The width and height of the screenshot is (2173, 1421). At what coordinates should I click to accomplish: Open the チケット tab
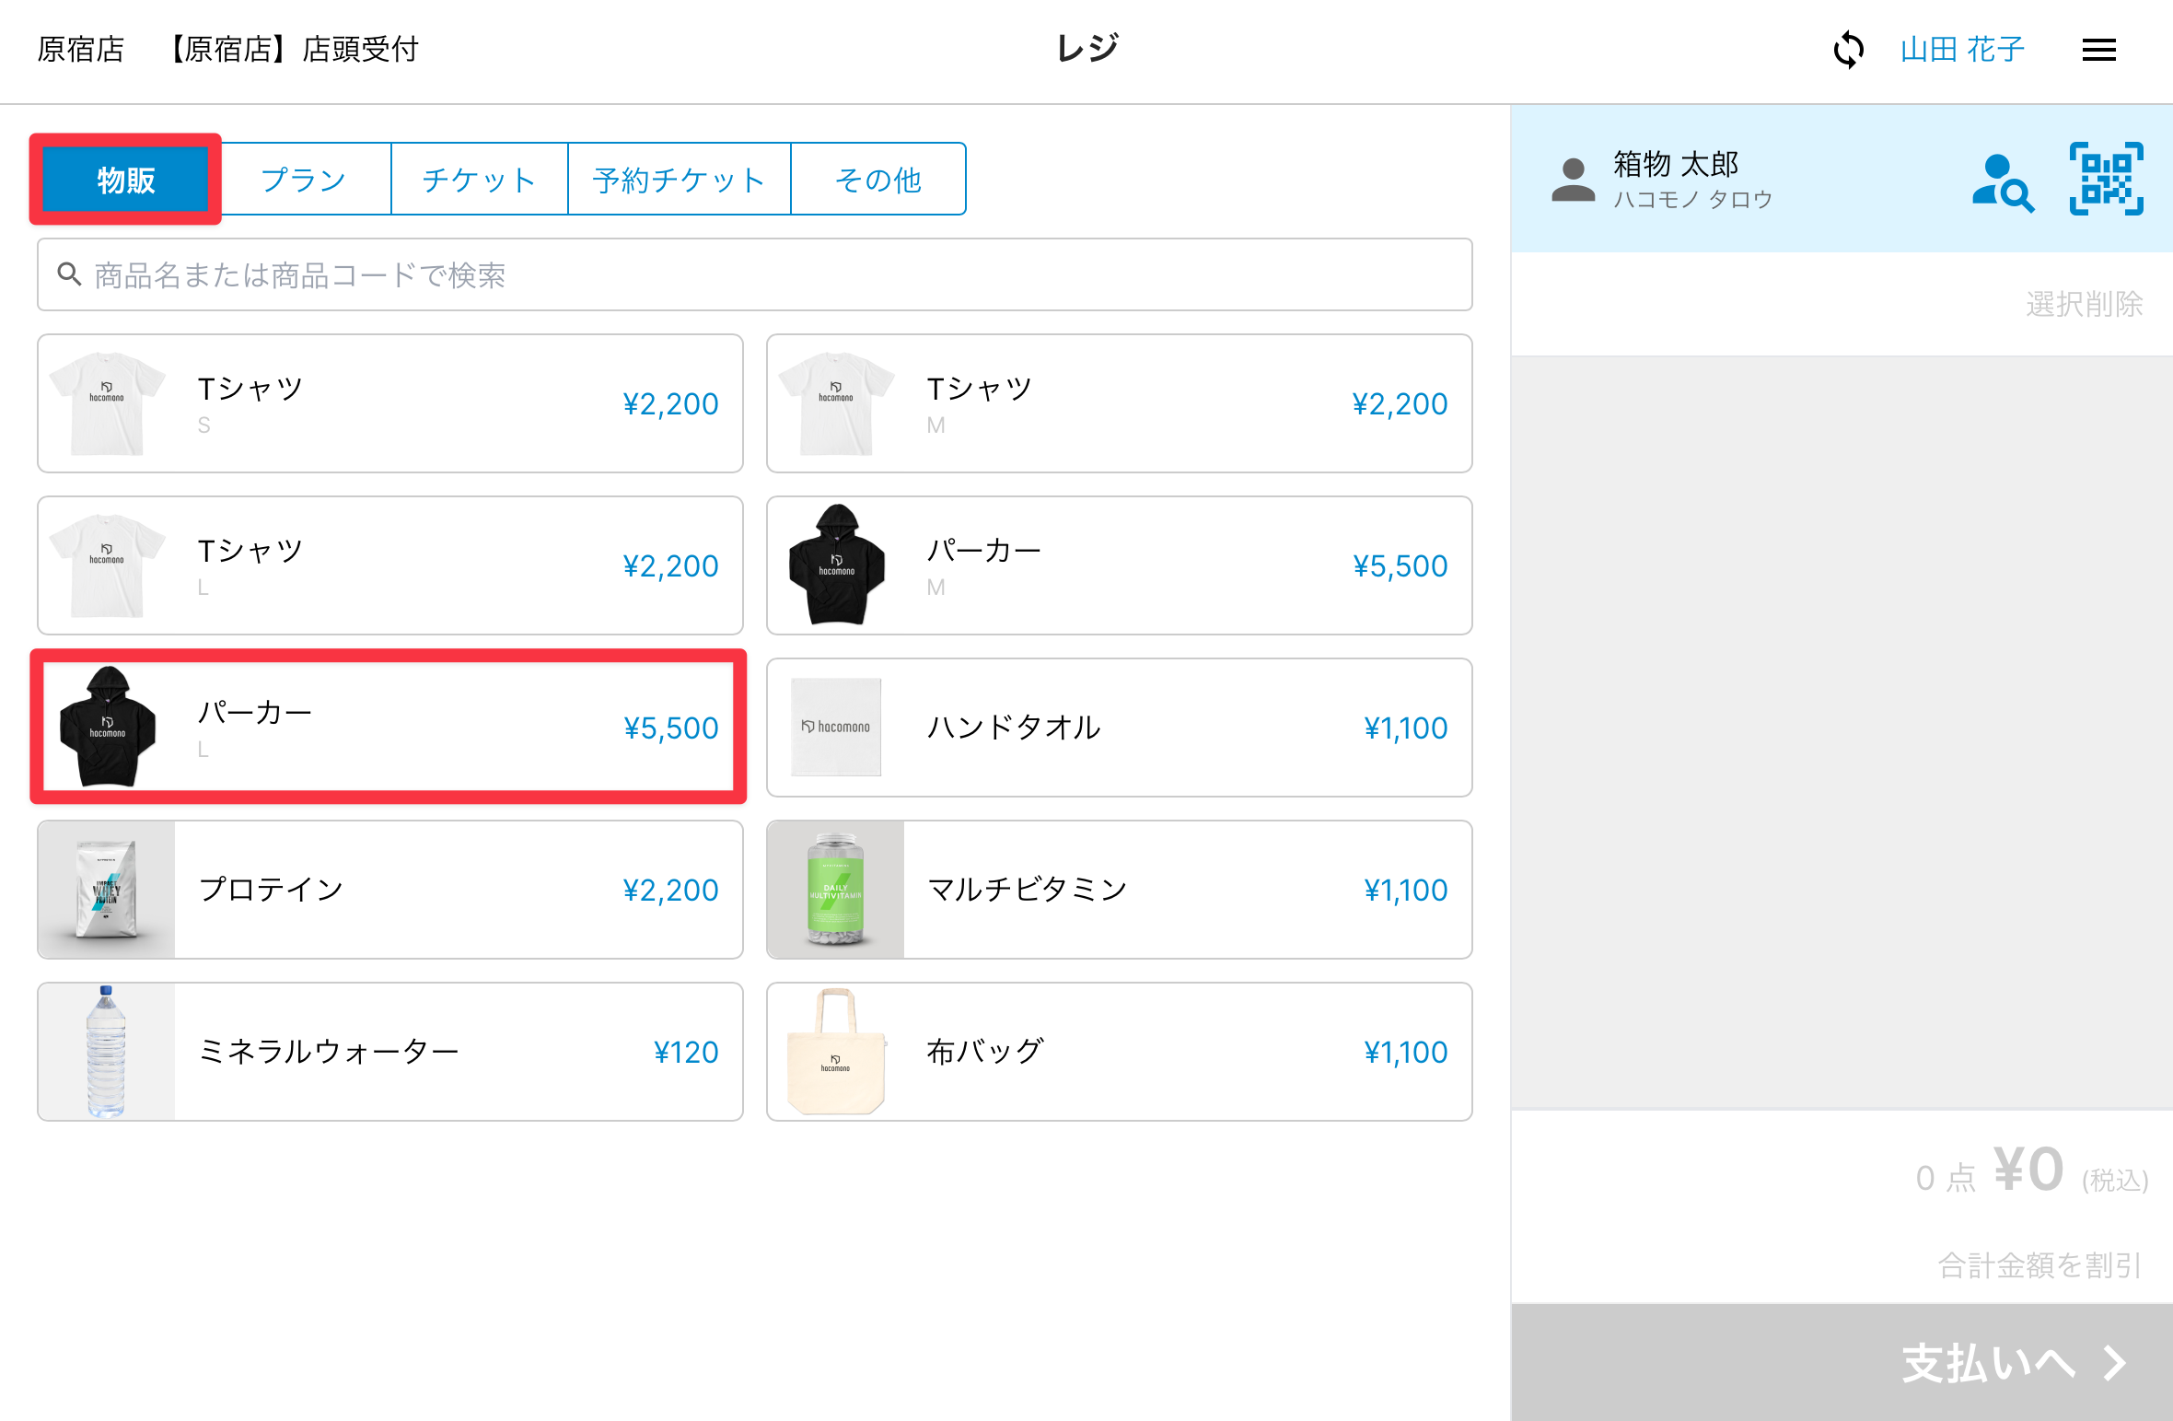[x=479, y=180]
